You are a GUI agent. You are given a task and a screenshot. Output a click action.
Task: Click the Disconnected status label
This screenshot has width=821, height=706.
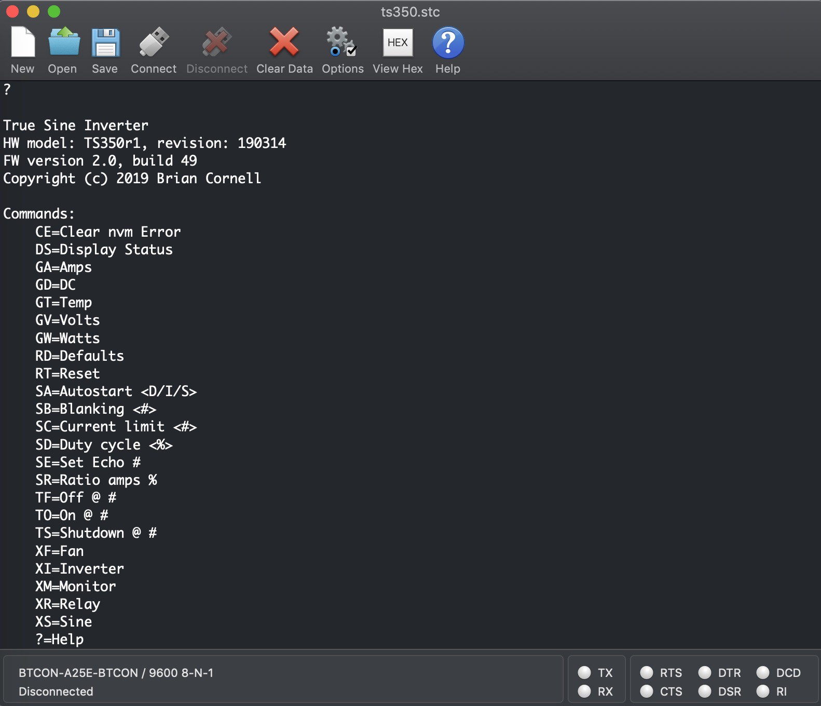pyautogui.click(x=56, y=691)
